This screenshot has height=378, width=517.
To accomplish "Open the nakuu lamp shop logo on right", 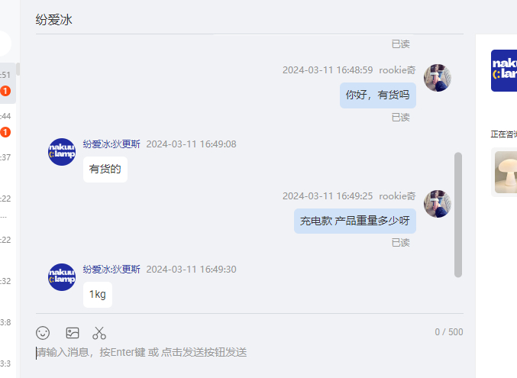I will click(504, 70).
